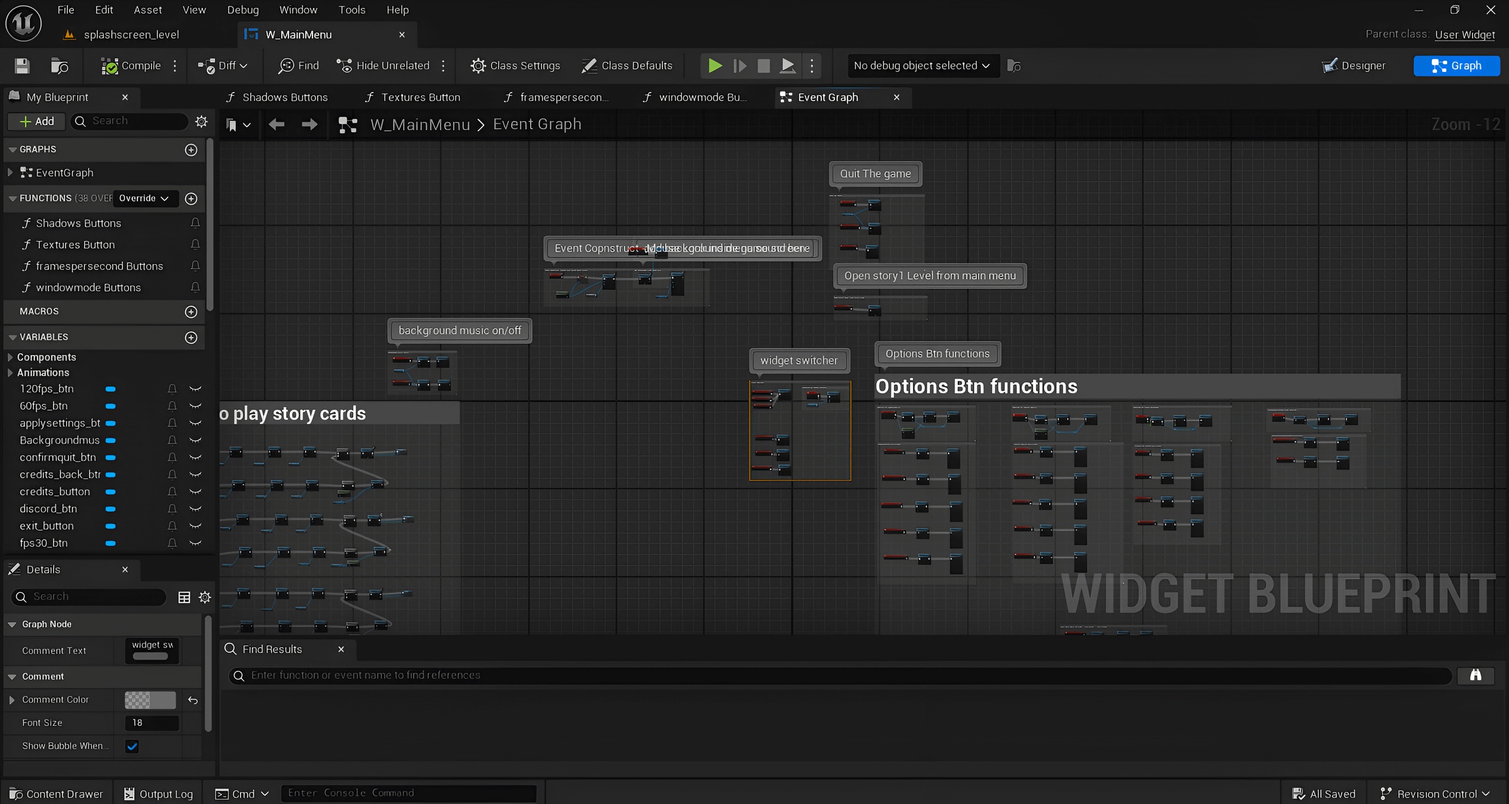
Task: Toggle Hide Unrelated nodes
Action: [383, 65]
